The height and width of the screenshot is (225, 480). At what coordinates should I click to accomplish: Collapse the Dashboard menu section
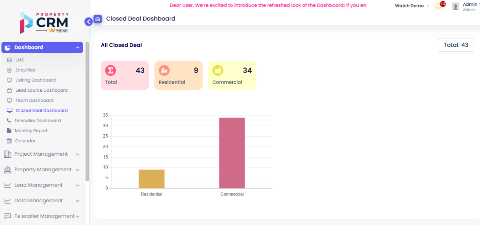tap(77, 48)
